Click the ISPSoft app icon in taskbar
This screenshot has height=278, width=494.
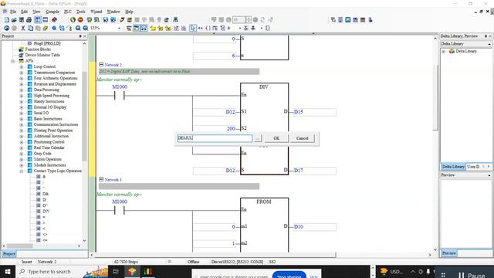pos(132,271)
